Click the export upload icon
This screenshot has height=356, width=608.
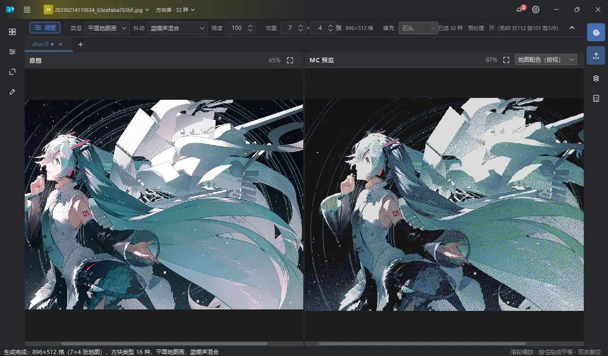click(596, 56)
